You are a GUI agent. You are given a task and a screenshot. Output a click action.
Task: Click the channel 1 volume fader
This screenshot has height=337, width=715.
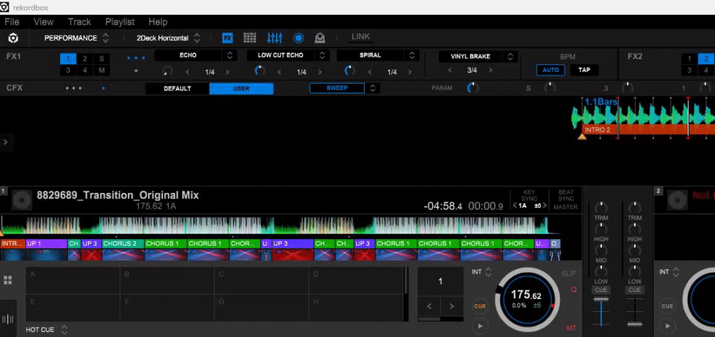click(601, 301)
